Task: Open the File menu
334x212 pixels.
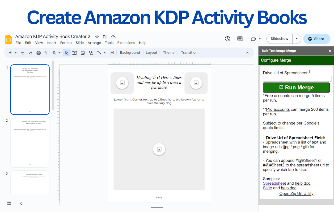Action: (18, 43)
